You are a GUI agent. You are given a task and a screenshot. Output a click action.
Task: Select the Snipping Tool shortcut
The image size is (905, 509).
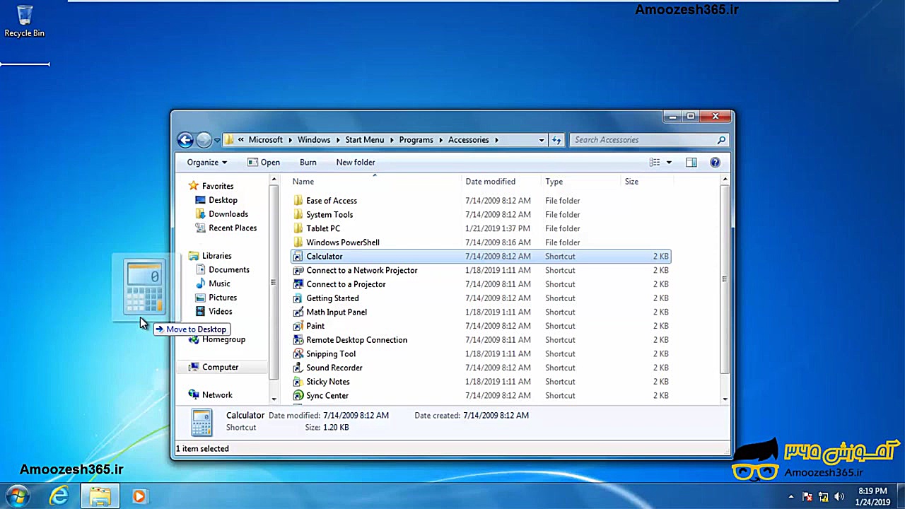pos(330,353)
